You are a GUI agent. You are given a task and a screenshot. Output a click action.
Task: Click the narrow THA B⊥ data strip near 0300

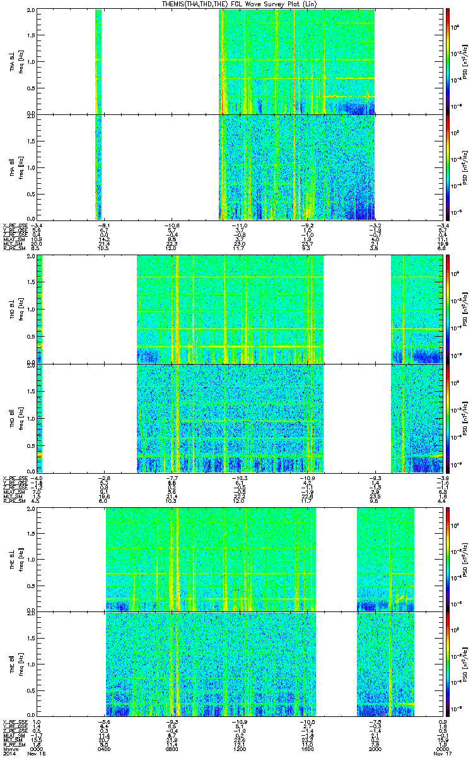click(98, 62)
